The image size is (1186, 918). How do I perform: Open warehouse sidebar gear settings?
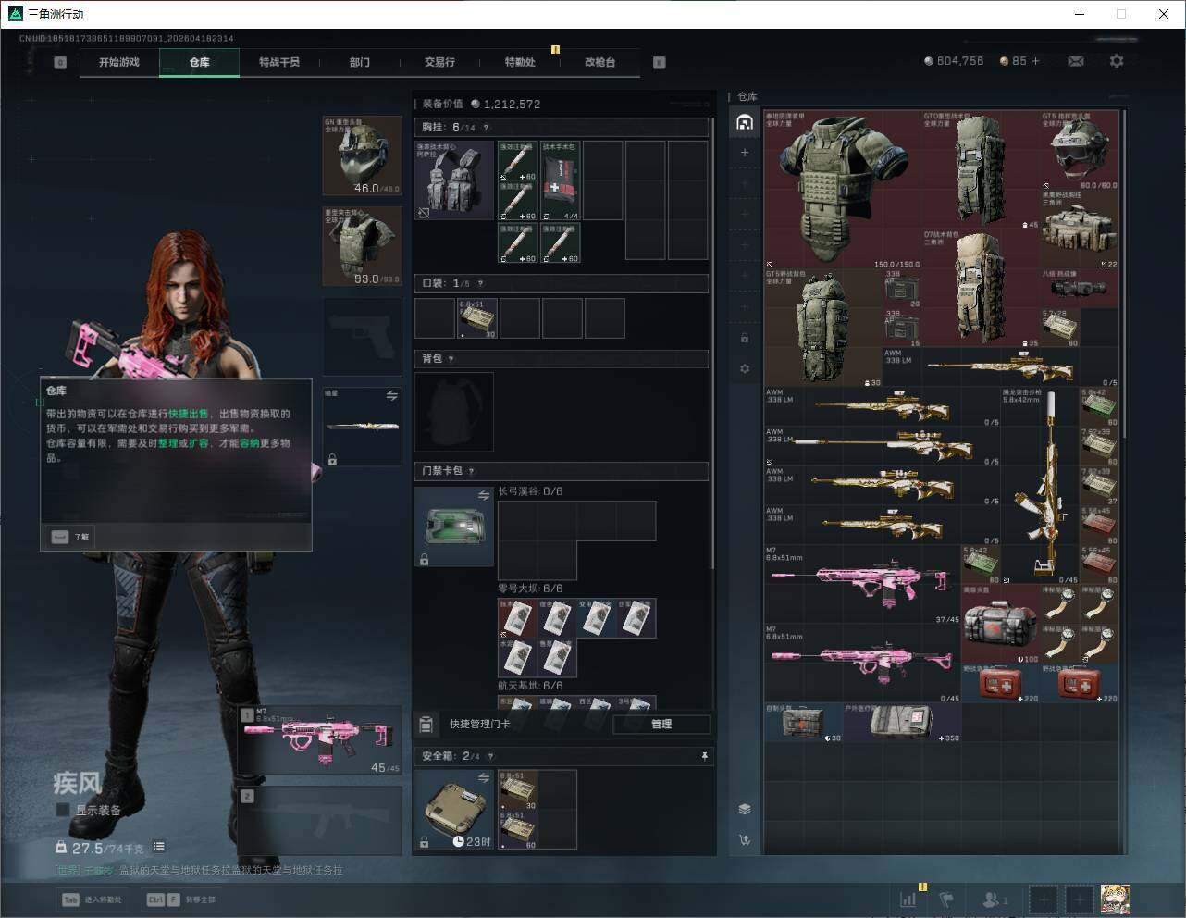point(745,368)
